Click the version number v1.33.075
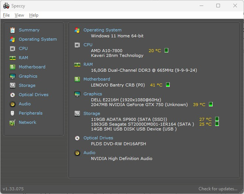 [13, 189]
